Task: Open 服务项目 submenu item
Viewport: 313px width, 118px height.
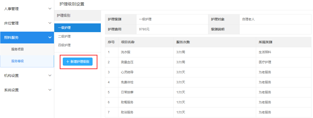Action: 18,49
